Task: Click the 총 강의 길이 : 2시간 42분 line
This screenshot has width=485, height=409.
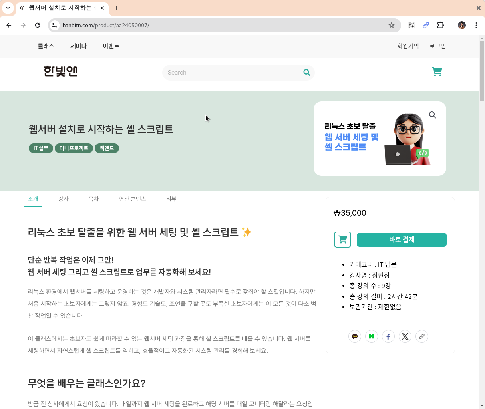Action: point(384,296)
